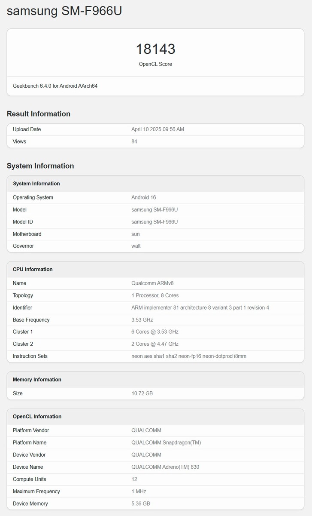This screenshot has height=516, width=312.
Task: Click the Views count 84
Action: [x=134, y=141]
